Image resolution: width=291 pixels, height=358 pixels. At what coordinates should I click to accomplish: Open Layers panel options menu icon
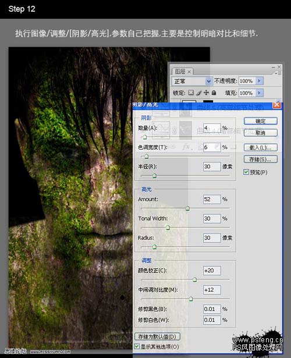pyautogui.click(x=278, y=73)
